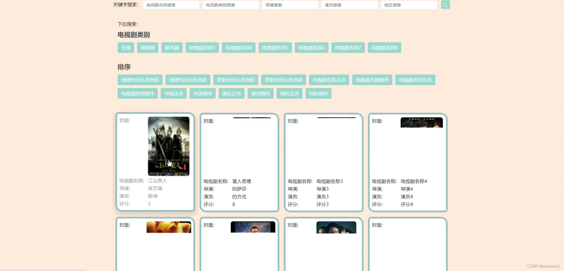Sort by 地区倒序
Screen dimensions: 564x271
pyautogui.click(x=318, y=93)
